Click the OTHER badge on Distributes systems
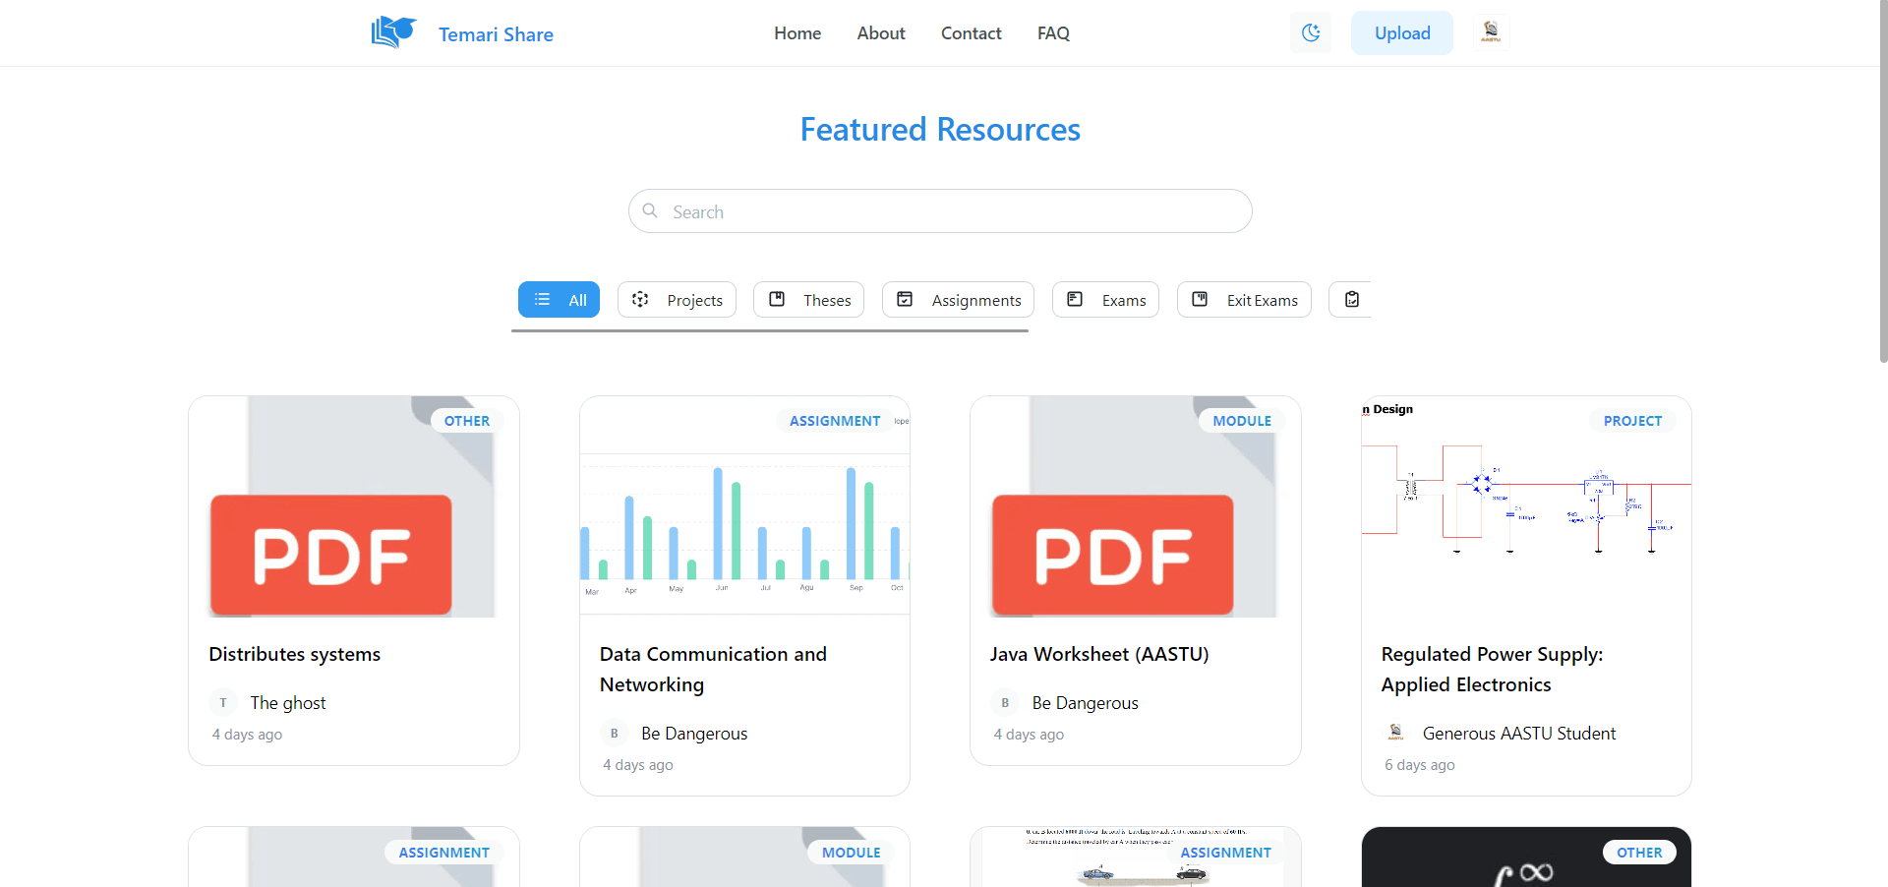1888x887 pixels. (467, 421)
